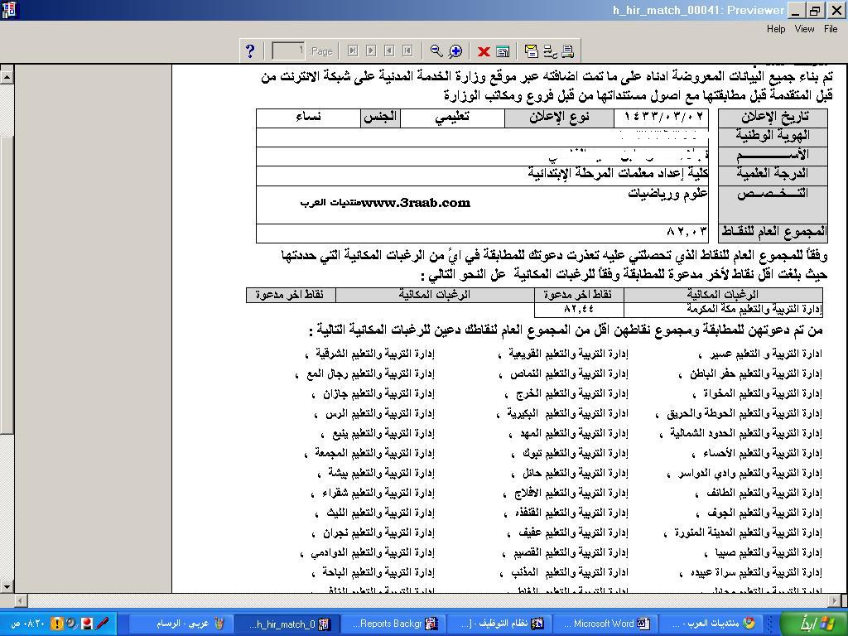Click the list entry for القويعية

(x=563, y=354)
